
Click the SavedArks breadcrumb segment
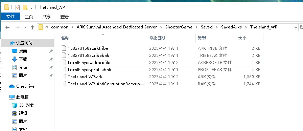pos(231,27)
